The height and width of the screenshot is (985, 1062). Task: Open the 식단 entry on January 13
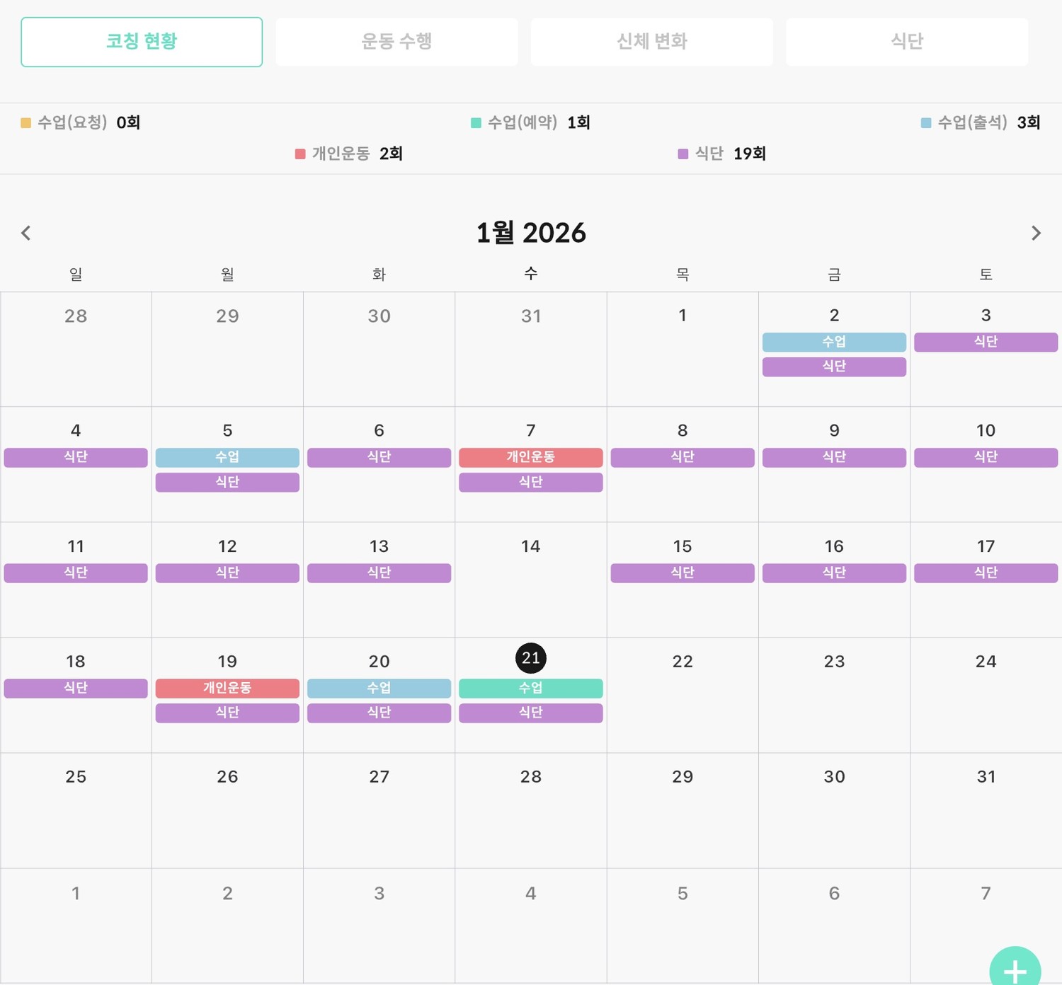(x=379, y=572)
